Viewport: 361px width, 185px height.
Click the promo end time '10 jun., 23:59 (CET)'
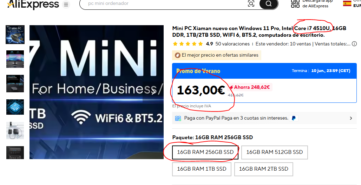coord(330,71)
